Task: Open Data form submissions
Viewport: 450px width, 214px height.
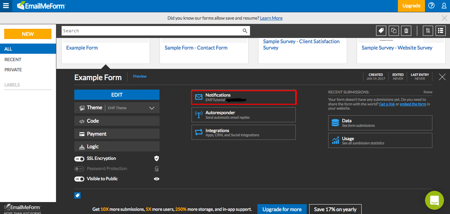Action: tap(380, 123)
